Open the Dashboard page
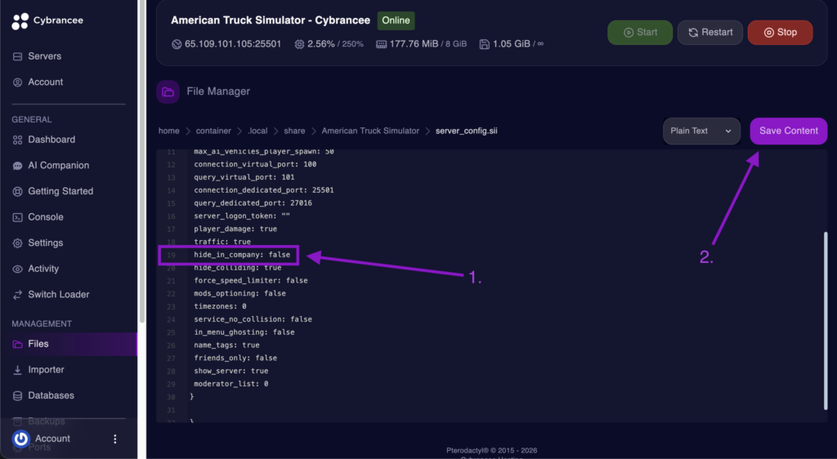Image resolution: width=837 pixels, height=459 pixels. pos(51,140)
